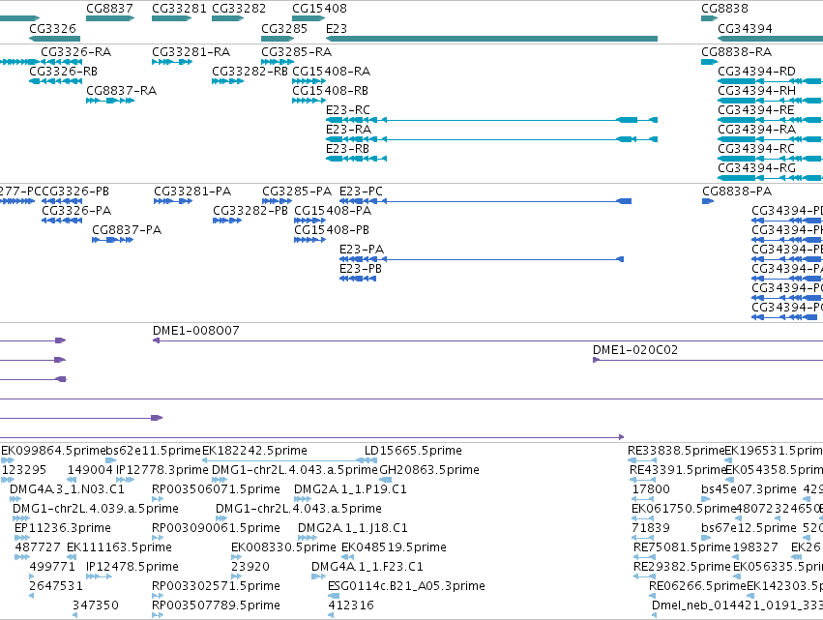Select the DME1-020C02 feature
The height and width of the screenshot is (620, 823).
point(708,360)
